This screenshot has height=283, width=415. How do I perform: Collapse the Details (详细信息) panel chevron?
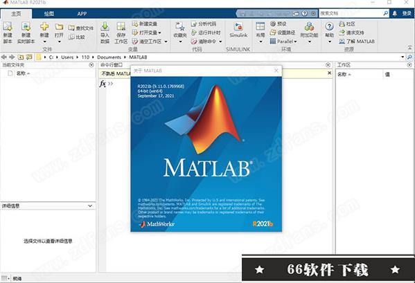click(90, 206)
